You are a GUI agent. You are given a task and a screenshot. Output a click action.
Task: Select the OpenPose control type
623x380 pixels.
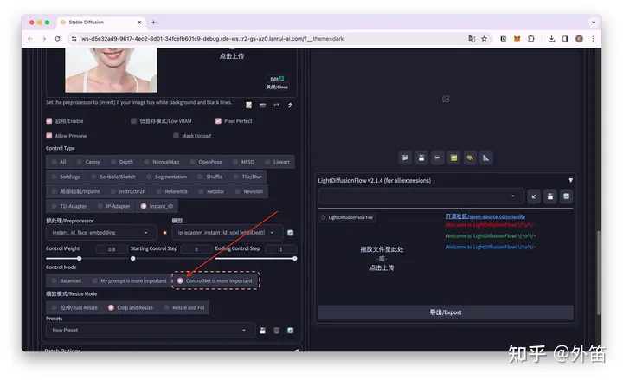point(205,162)
